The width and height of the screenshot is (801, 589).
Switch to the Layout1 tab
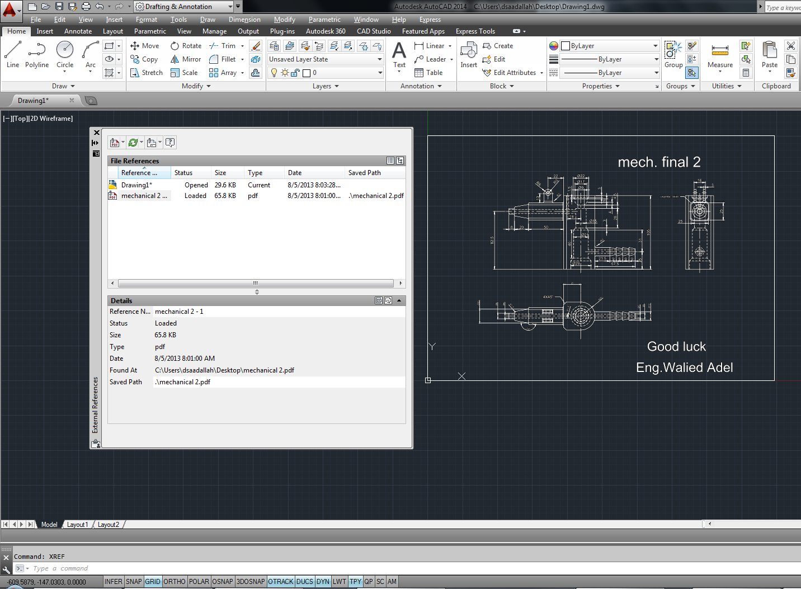[x=77, y=525]
